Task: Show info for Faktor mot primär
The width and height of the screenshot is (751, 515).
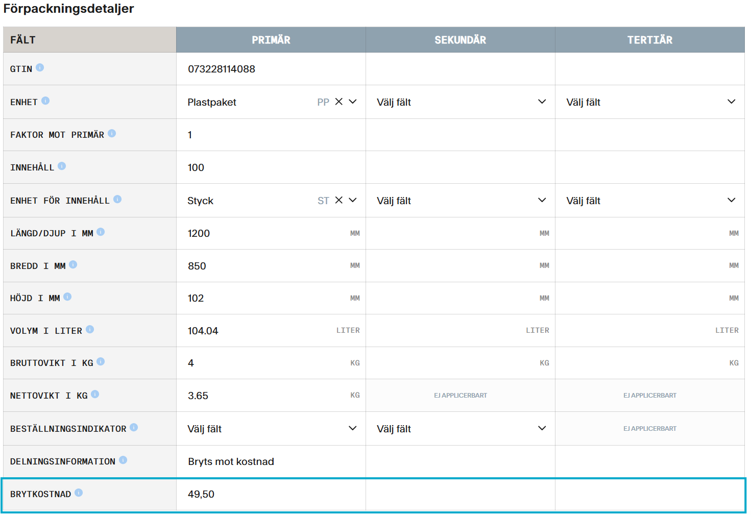Action: point(112,133)
